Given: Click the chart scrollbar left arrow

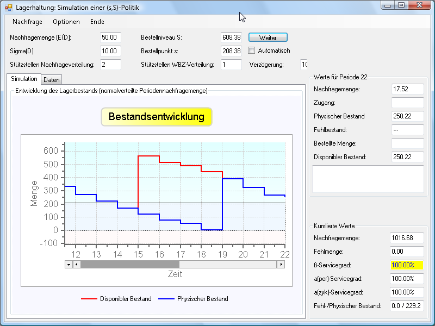Looking at the screenshot, I should pyautogui.click(x=77, y=265).
